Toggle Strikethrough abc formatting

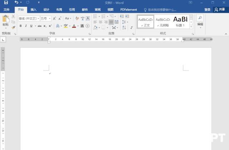click(40, 26)
